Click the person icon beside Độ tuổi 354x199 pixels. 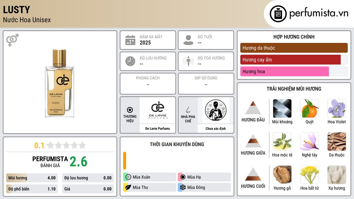click(x=188, y=40)
